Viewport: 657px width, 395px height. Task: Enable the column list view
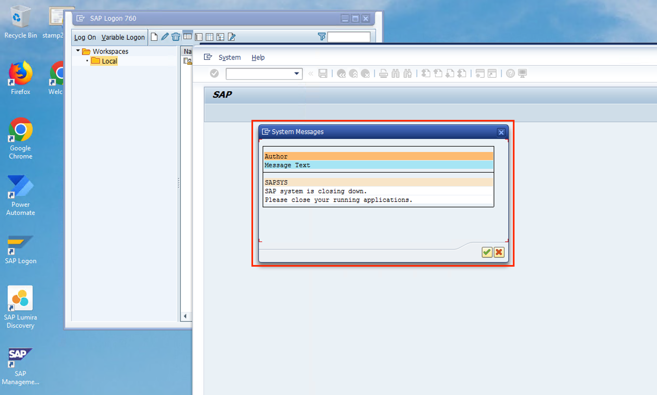(209, 36)
